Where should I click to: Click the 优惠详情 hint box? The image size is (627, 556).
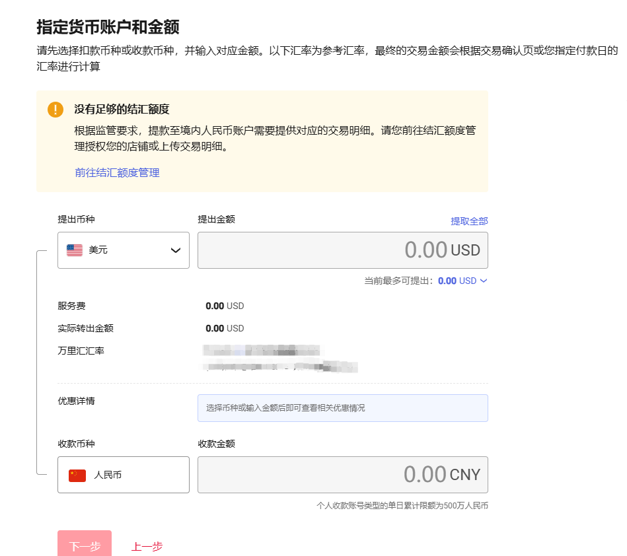[342, 408]
